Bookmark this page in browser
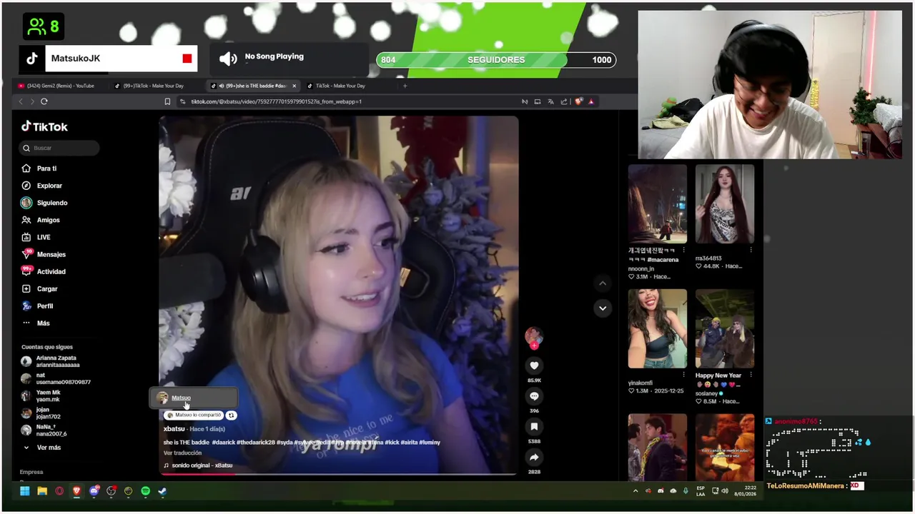This screenshot has height=514, width=915. coord(167,101)
